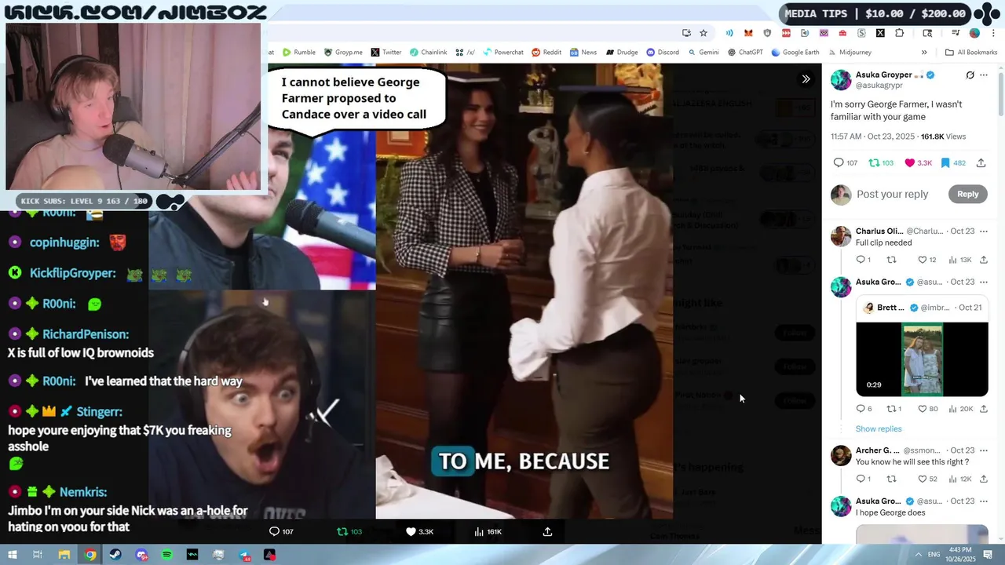Toggle the like heart showing 3.3K in sidebar
This screenshot has height=565, width=1005.
point(918,162)
